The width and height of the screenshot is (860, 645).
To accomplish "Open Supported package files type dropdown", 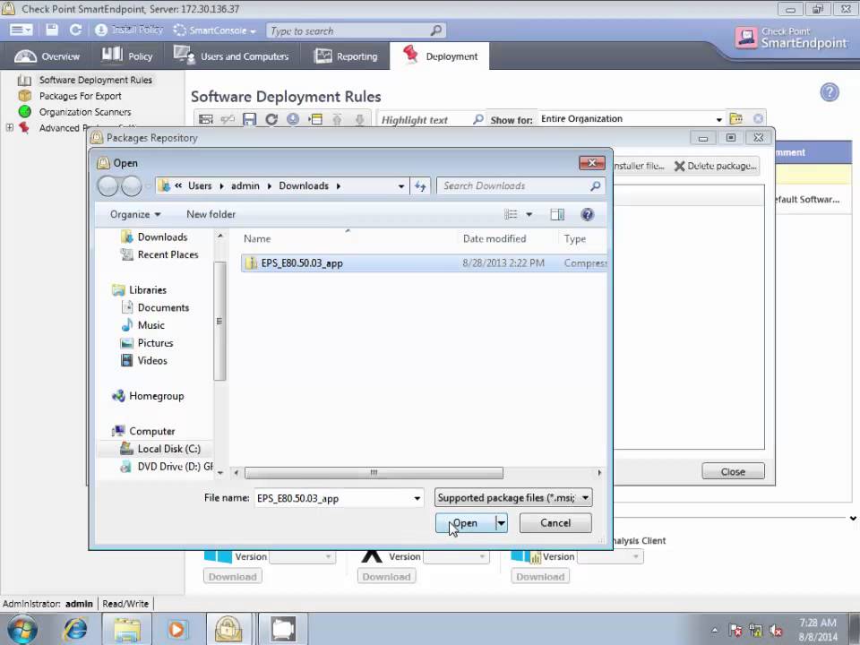I will (x=513, y=498).
